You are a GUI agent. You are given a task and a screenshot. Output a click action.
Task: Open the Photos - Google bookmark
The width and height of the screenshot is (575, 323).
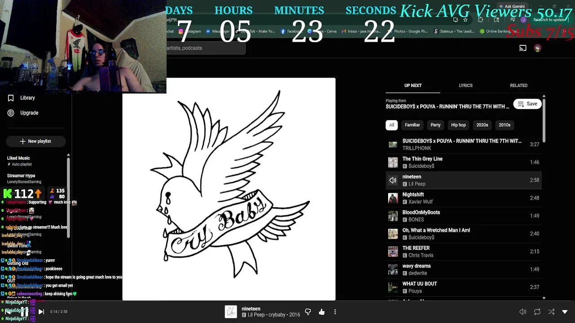coord(407,31)
